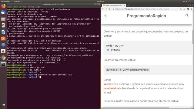The height and width of the screenshot is (109, 194).
Task: Click 'Creamos en entorno virtual' paragraph
Action: 119,60
